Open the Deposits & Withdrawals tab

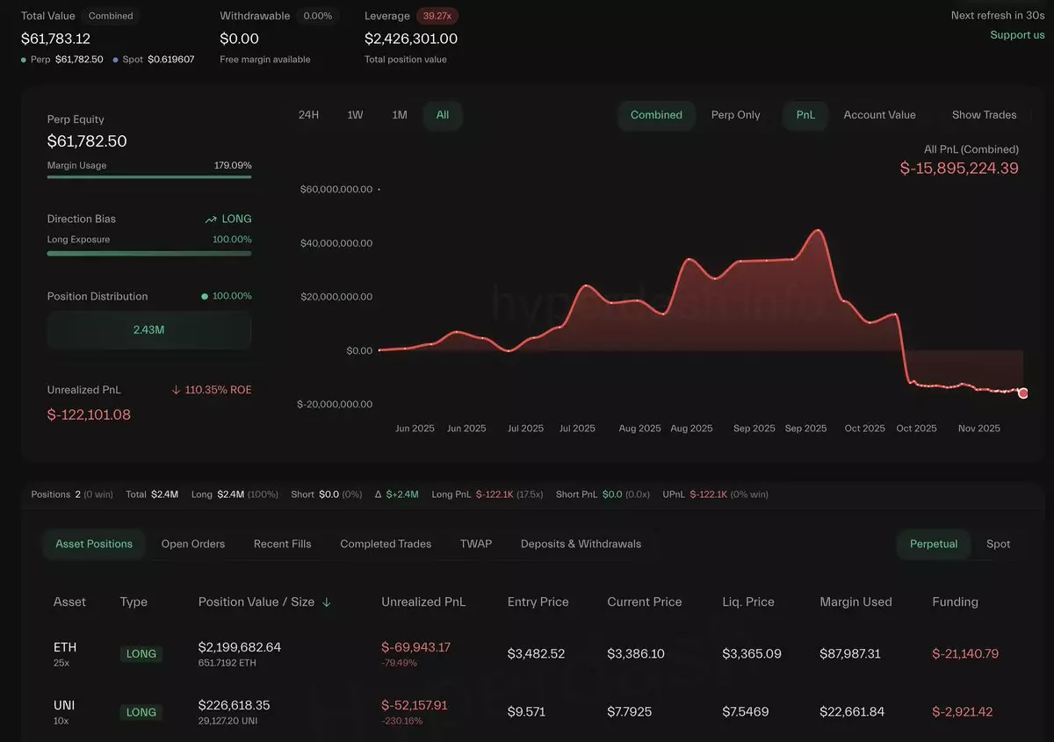581,544
